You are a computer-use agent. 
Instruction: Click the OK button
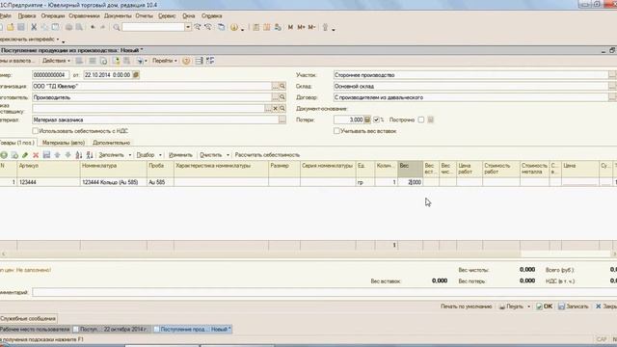(545, 307)
